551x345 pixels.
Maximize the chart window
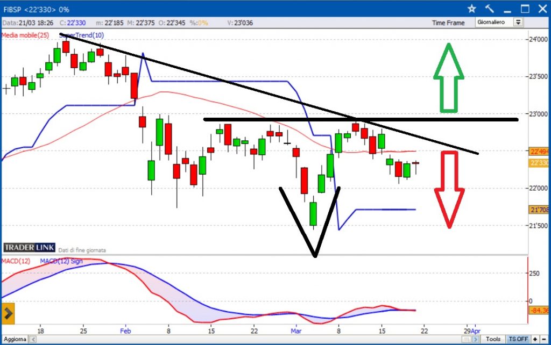(x=526, y=9)
